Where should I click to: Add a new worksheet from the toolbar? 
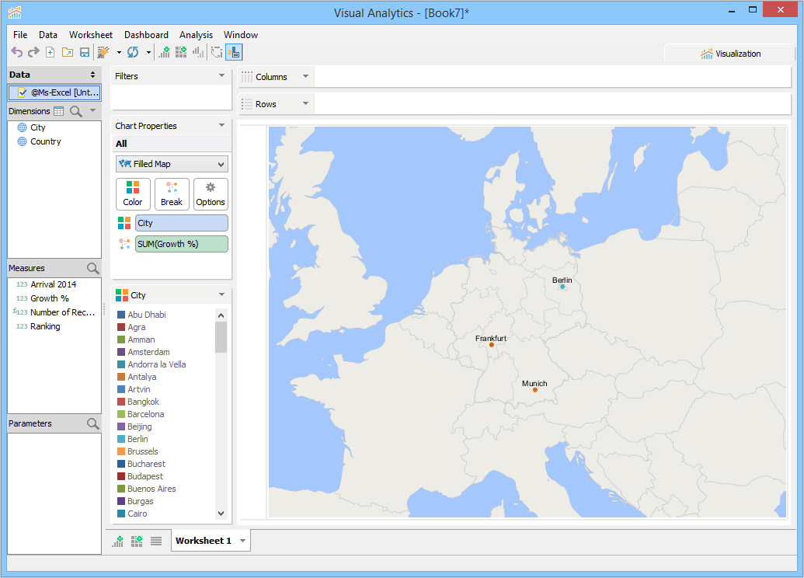164,52
